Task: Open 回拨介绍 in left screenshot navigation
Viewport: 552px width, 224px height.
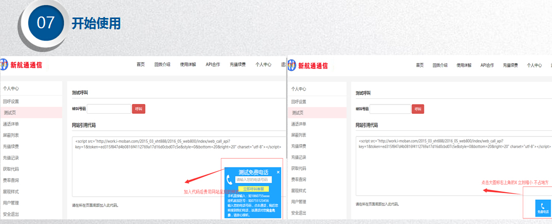Action: coord(162,64)
